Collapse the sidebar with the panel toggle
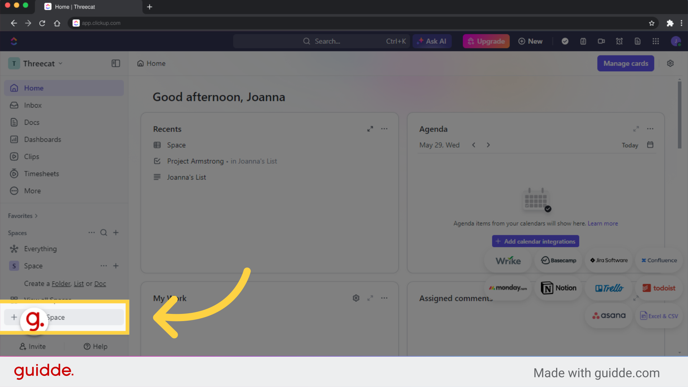The height and width of the screenshot is (387, 688). click(115, 63)
